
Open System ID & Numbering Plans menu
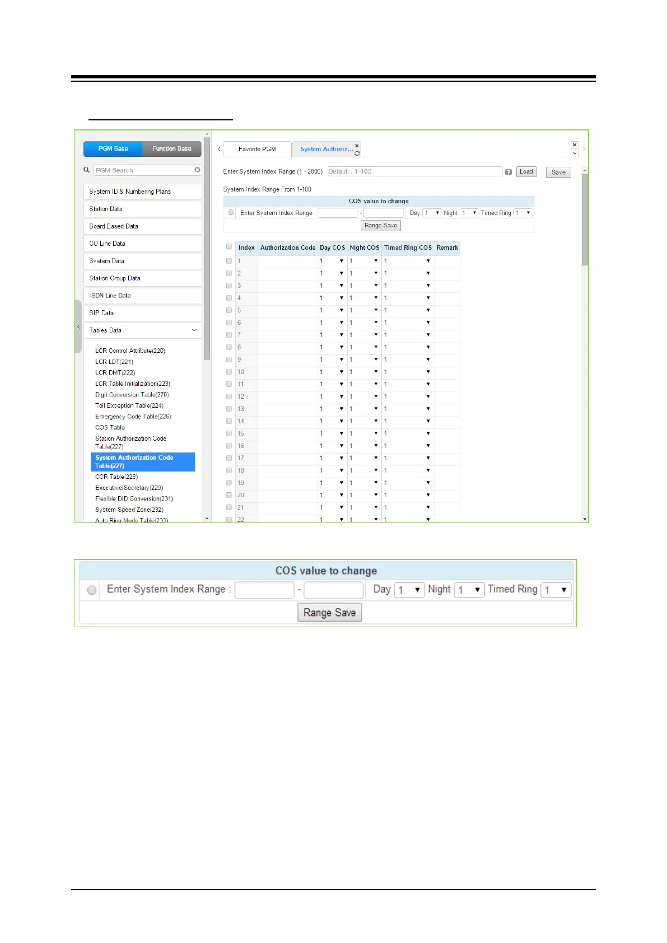coord(142,192)
